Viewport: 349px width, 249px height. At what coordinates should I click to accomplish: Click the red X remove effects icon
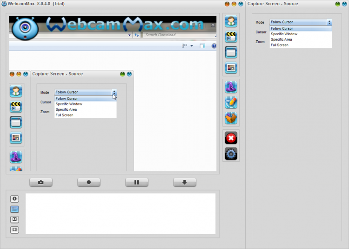[x=231, y=138]
